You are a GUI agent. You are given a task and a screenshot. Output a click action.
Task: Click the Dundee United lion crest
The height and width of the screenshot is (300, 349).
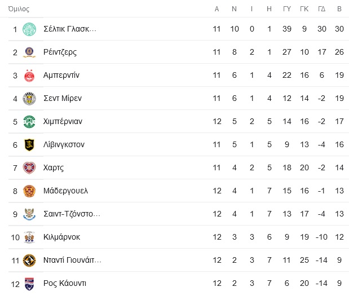29,261
